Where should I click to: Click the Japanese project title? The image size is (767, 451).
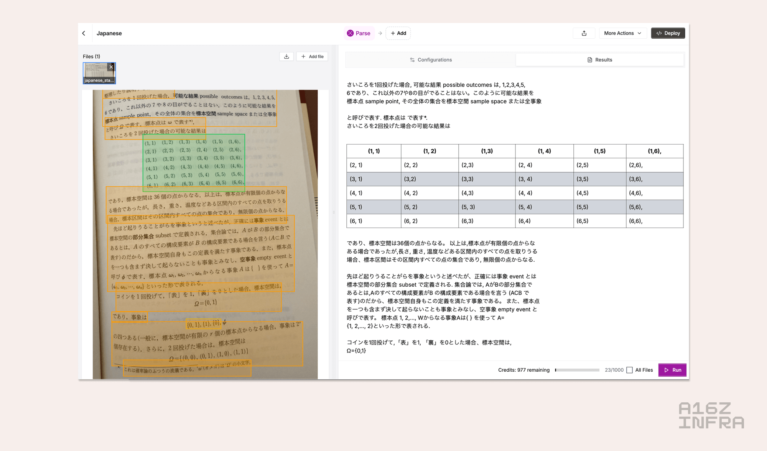(x=109, y=33)
